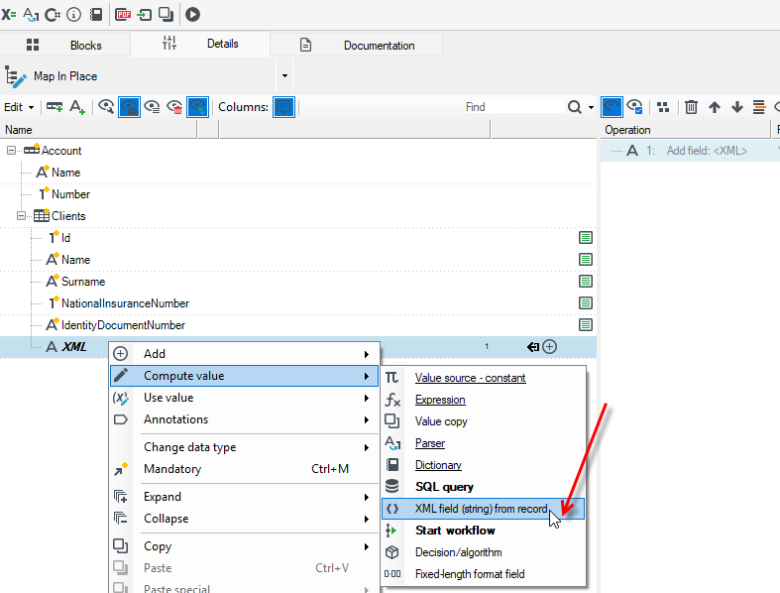This screenshot has width=780, height=593.
Task: Select the IdentityDocumentNumber field
Action: [x=123, y=325]
